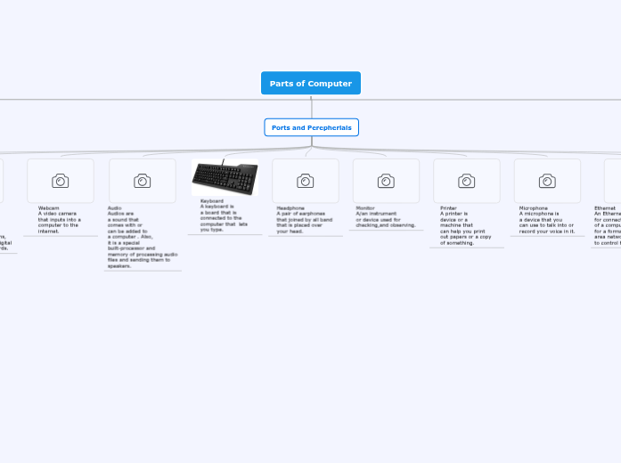This screenshot has height=463, width=621.
Task: Click the Ethernet image placeholder at right edge
Action: (612, 181)
